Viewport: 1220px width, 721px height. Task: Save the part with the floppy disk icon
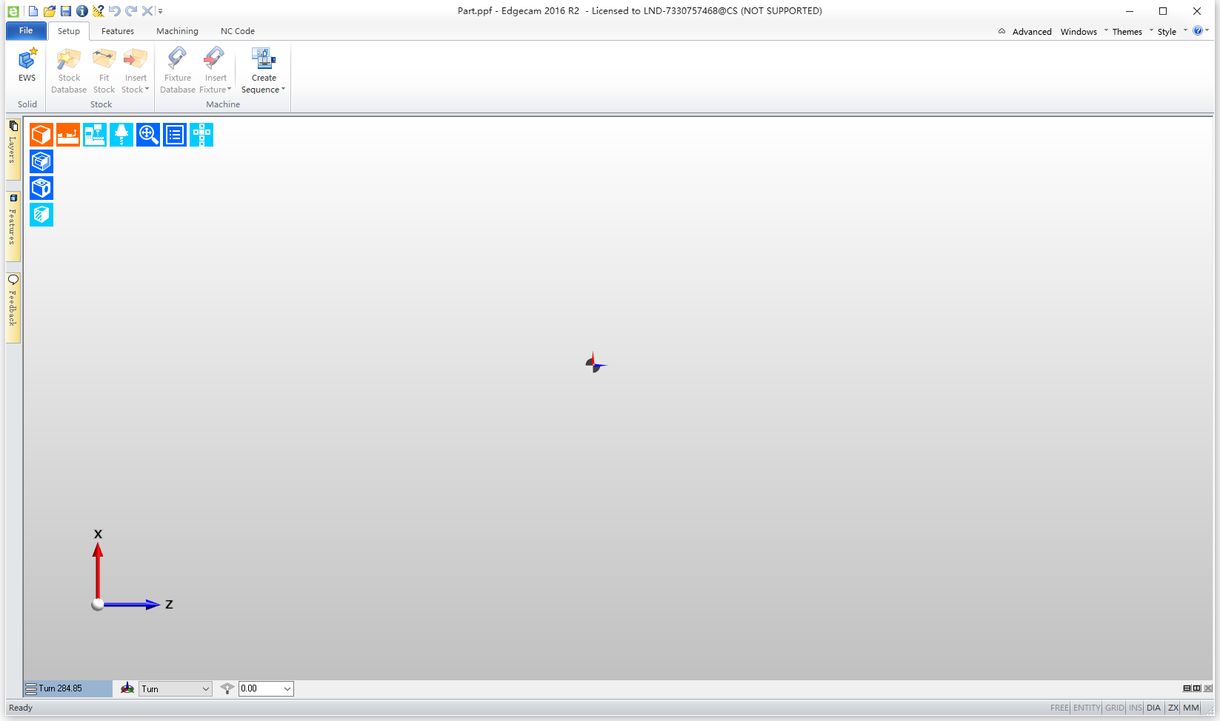(66, 11)
